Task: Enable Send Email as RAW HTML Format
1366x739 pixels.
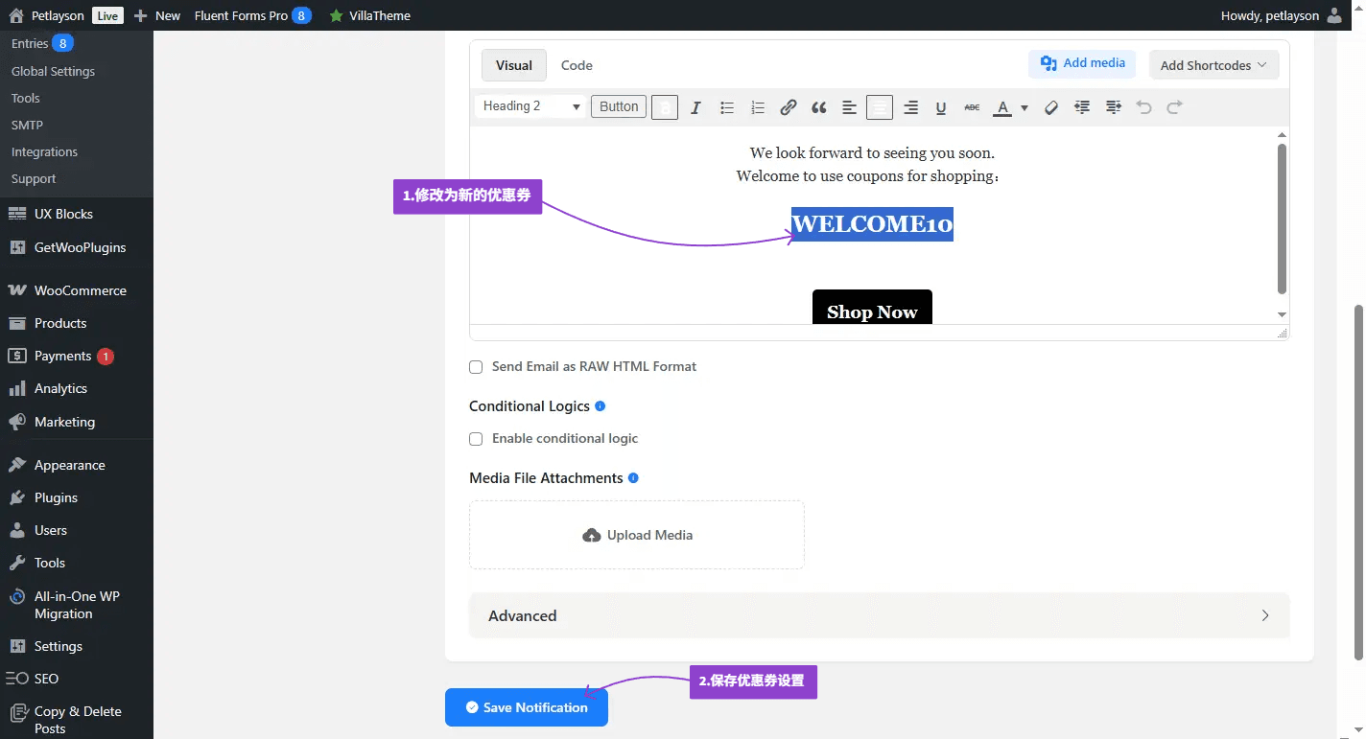Action: 476,367
